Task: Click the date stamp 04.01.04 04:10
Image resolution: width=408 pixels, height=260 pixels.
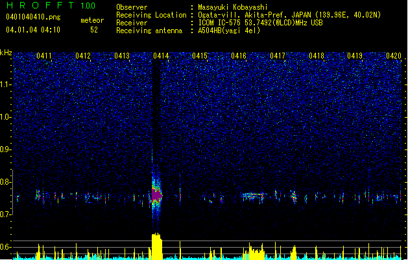Action: click(33, 30)
